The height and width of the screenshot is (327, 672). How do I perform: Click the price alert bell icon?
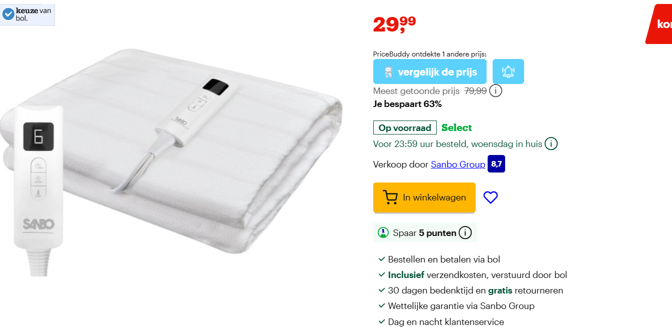coord(508,71)
